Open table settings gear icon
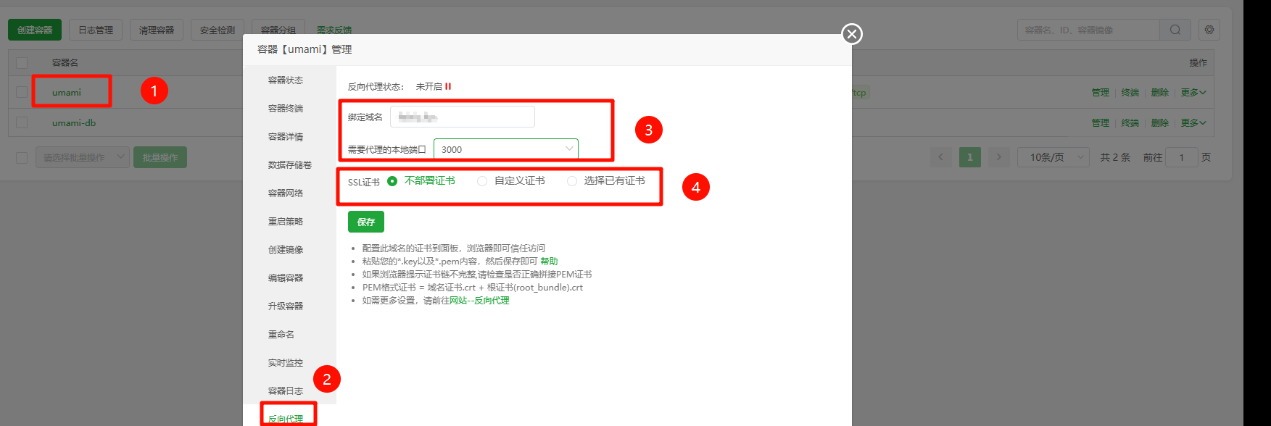This screenshot has width=1271, height=426. (1209, 30)
